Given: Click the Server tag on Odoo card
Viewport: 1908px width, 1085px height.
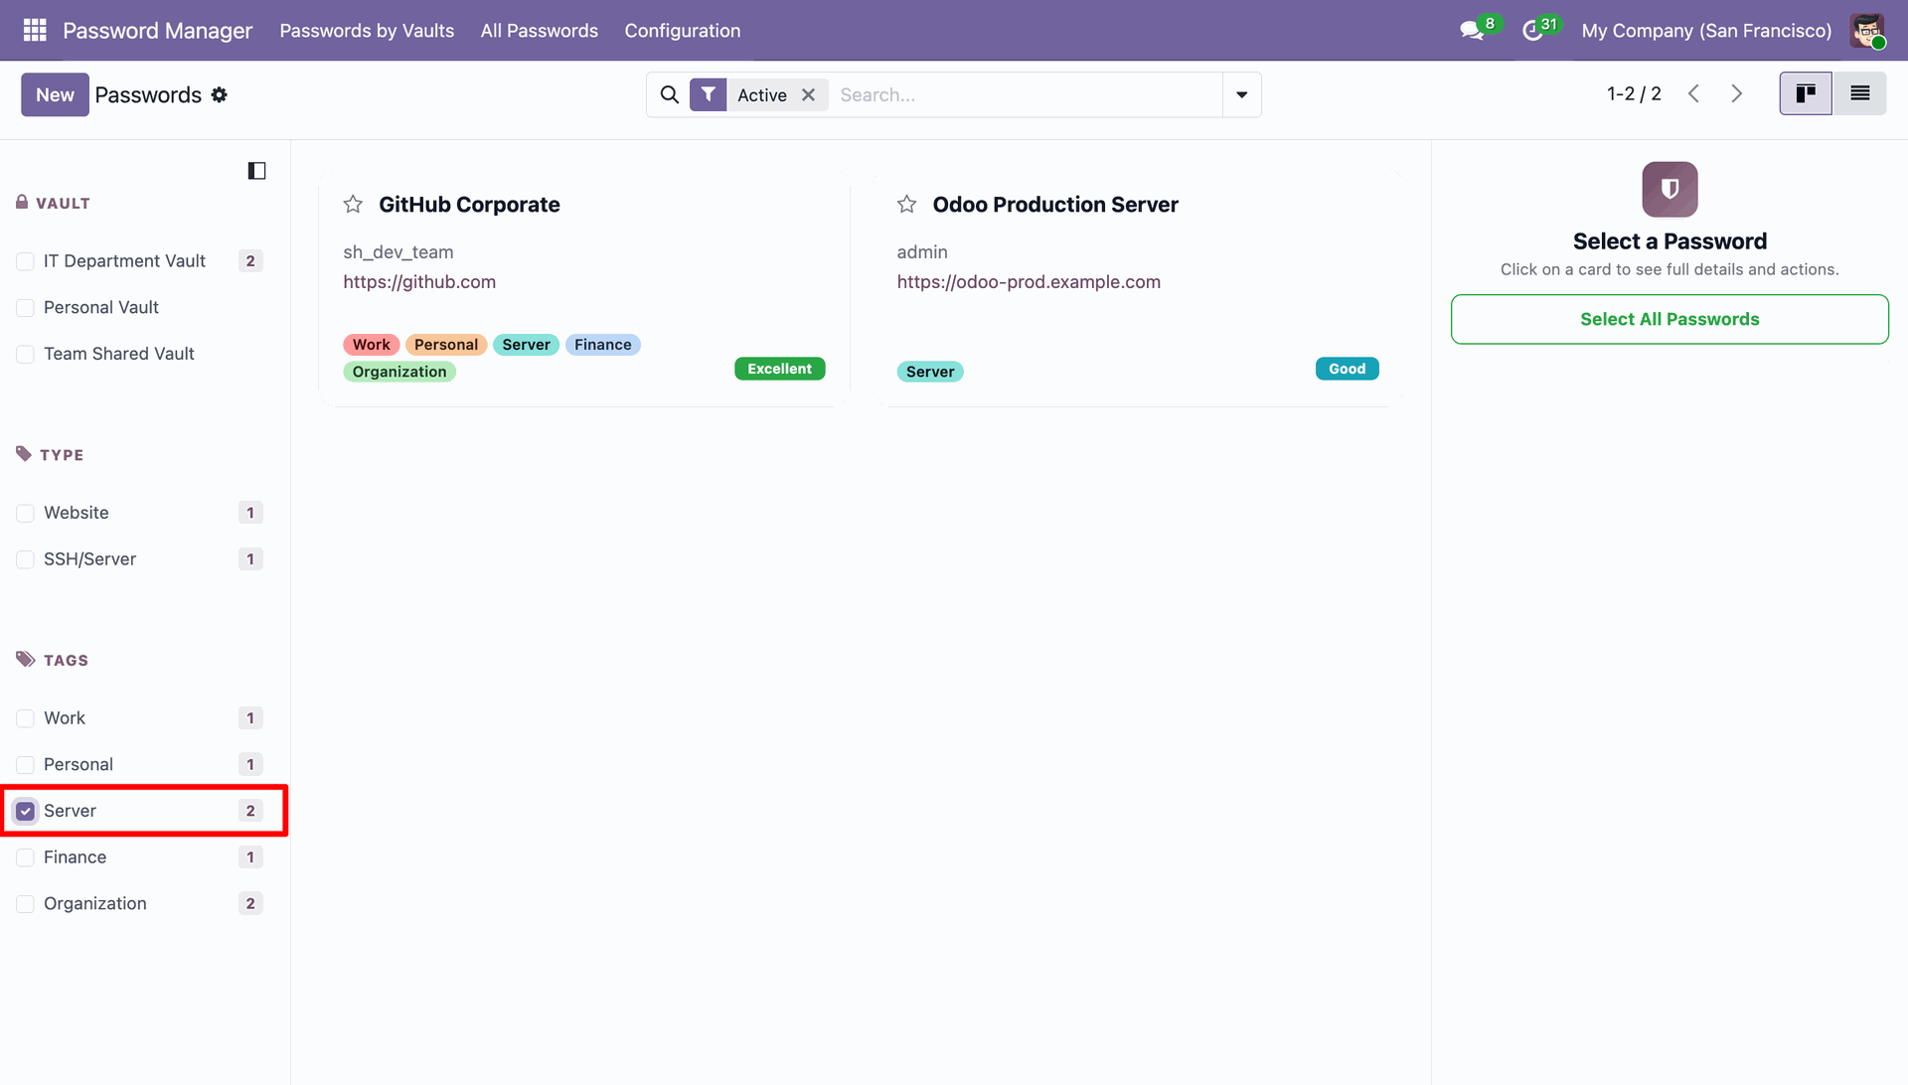Looking at the screenshot, I should (930, 372).
